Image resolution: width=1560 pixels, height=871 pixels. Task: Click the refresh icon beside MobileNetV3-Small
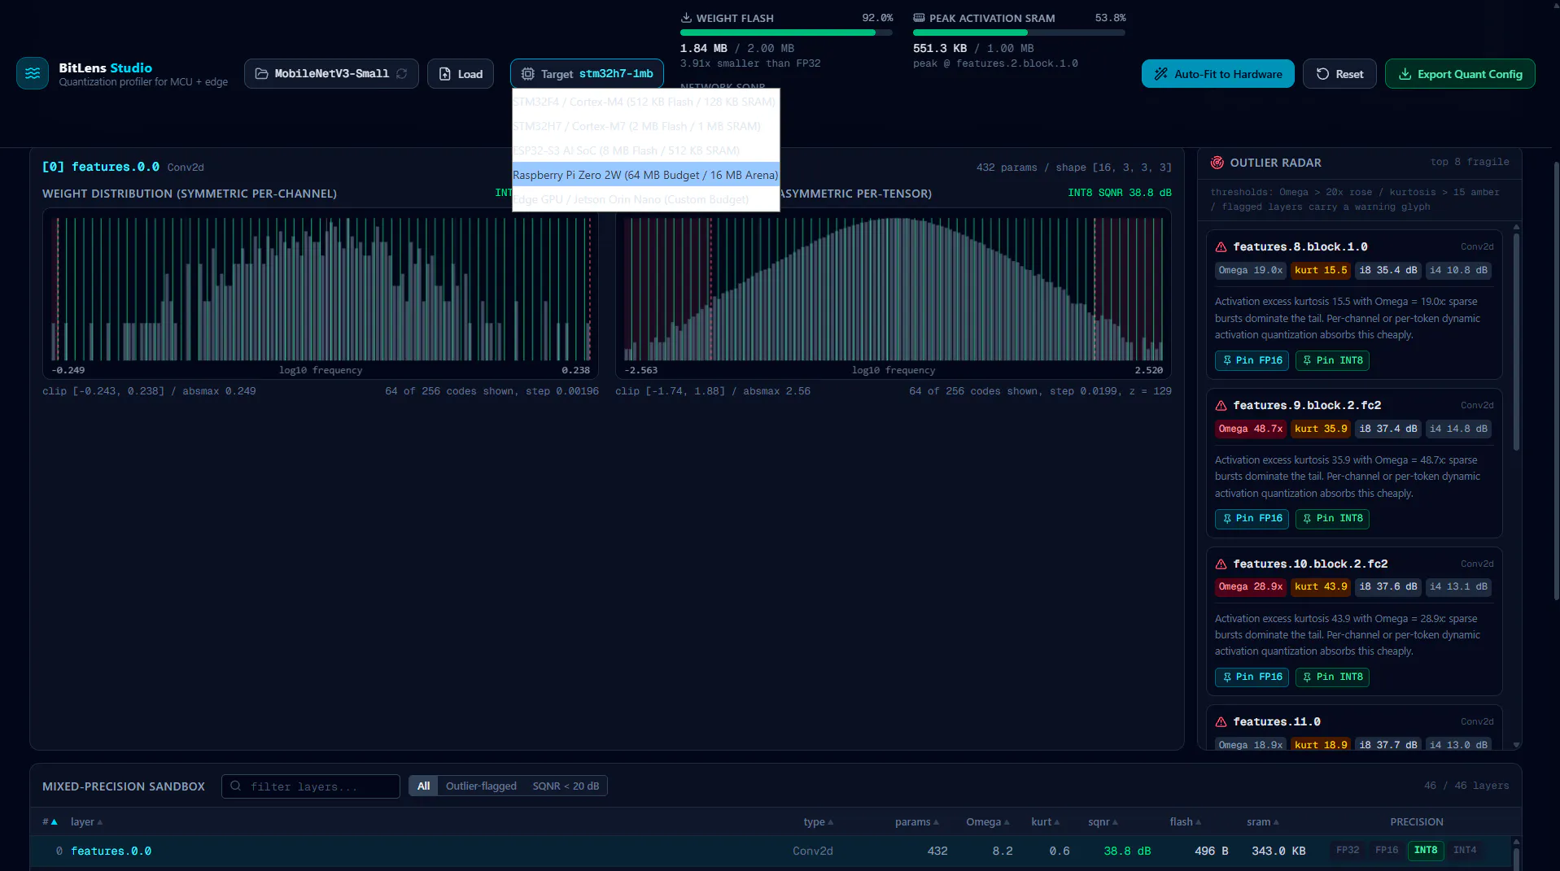pos(402,73)
